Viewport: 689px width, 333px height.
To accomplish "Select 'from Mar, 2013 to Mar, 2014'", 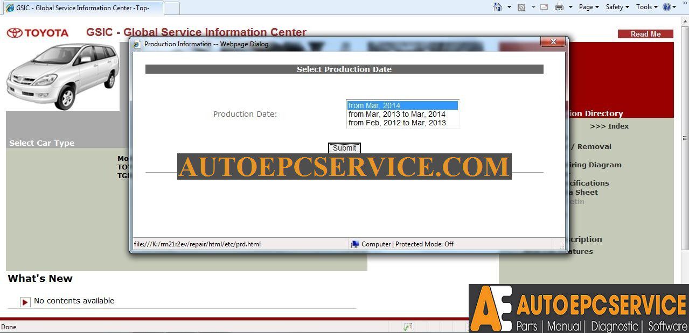I will [402, 114].
